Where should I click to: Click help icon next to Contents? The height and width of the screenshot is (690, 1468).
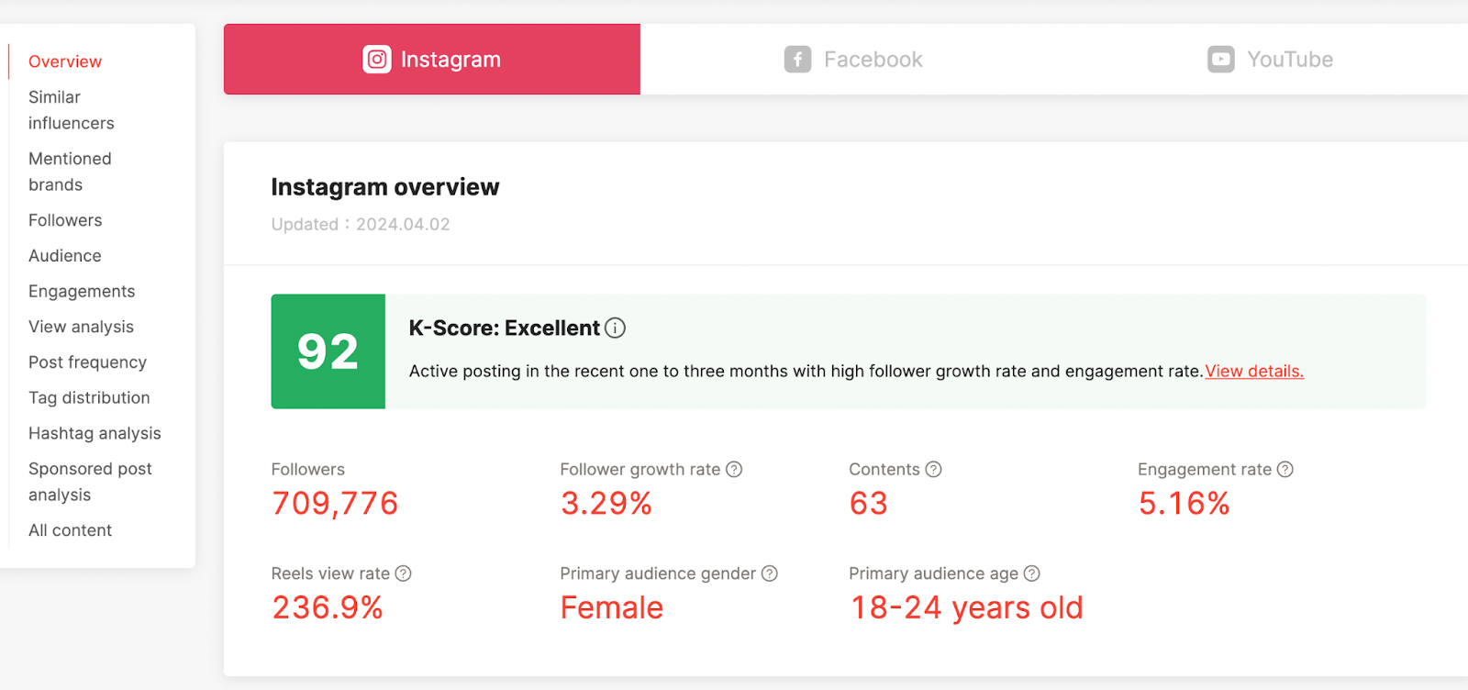[933, 470]
